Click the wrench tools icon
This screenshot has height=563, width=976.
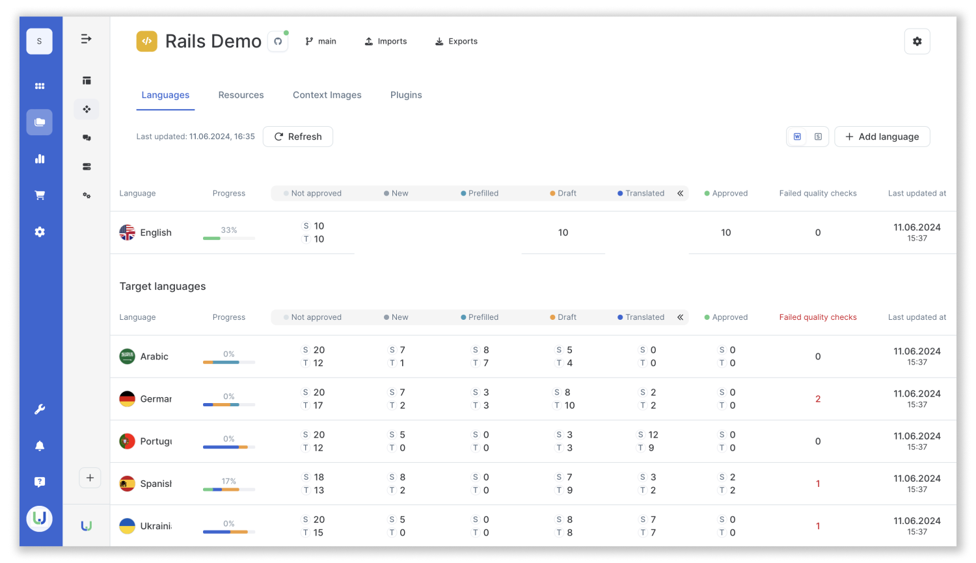(40, 410)
